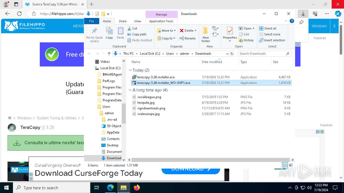The height and width of the screenshot is (193, 344).
Task: Select Contacts folder in tree
Action: pos(113,139)
